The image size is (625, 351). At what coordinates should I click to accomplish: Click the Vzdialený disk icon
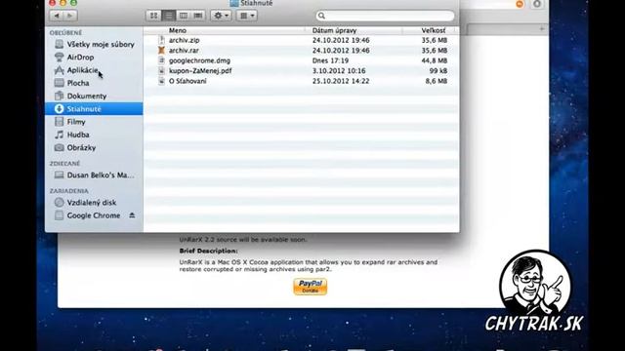tap(59, 203)
